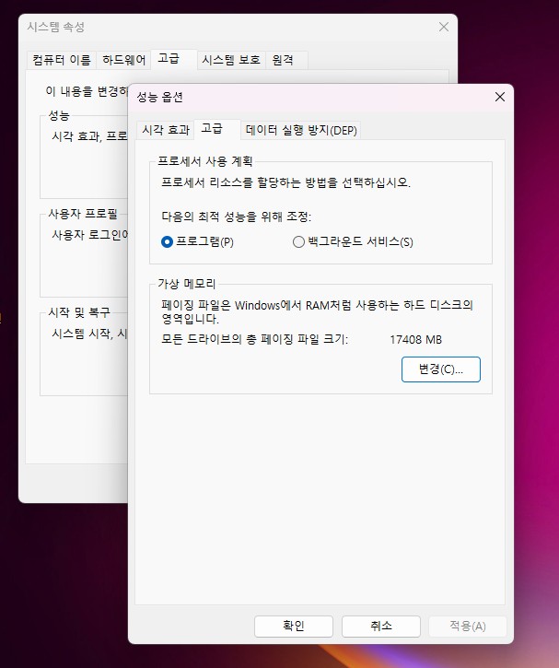Click the 취소 button
This screenshot has height=668, width=559.
[381, 626]
